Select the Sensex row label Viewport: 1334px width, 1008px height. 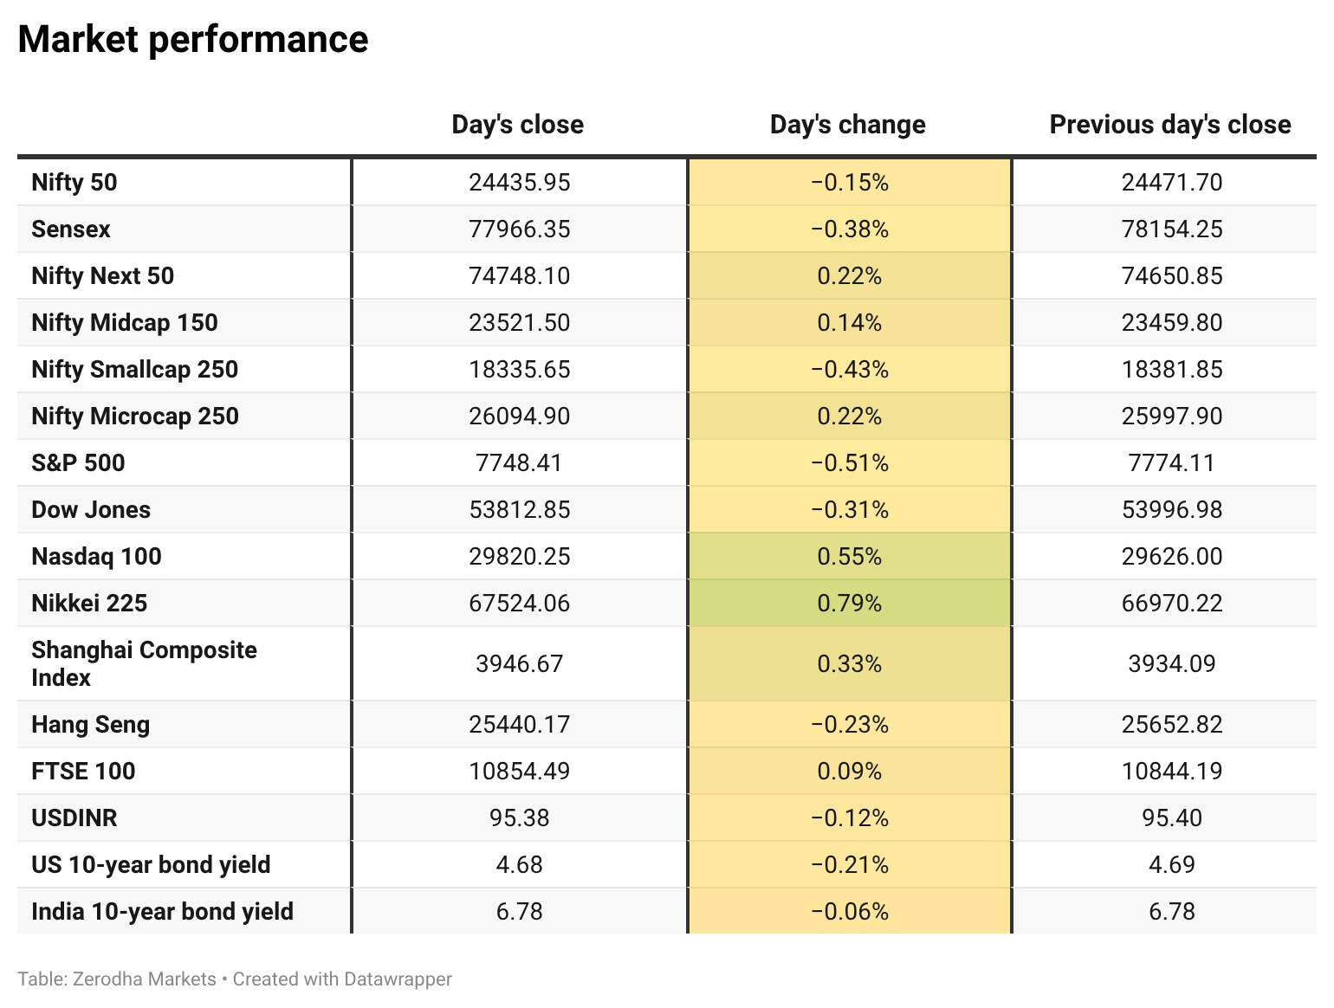[71, 229]
